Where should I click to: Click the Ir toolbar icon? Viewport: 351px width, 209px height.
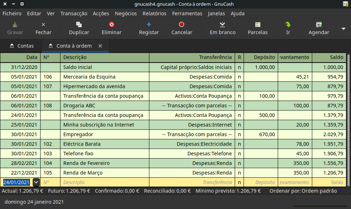coord(288,28)
